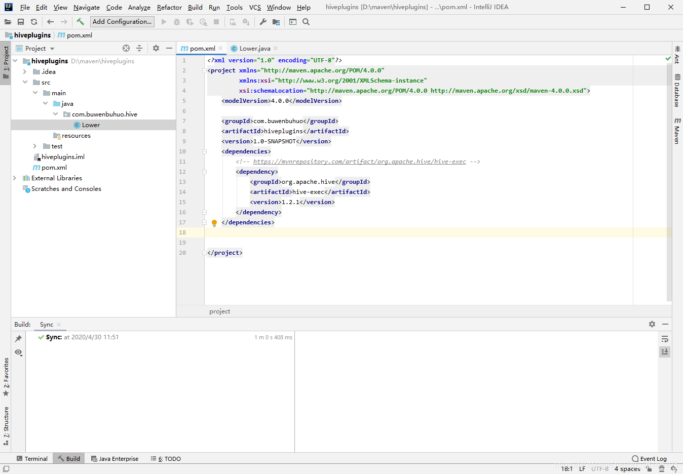Open Project panel gear settings
The image size is (683, 474).
(156, 48)
